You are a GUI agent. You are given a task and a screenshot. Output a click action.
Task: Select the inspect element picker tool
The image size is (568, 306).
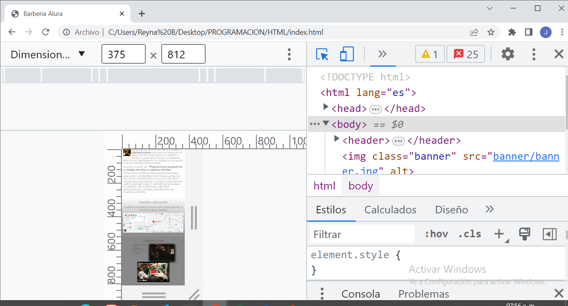click(322, 54)
